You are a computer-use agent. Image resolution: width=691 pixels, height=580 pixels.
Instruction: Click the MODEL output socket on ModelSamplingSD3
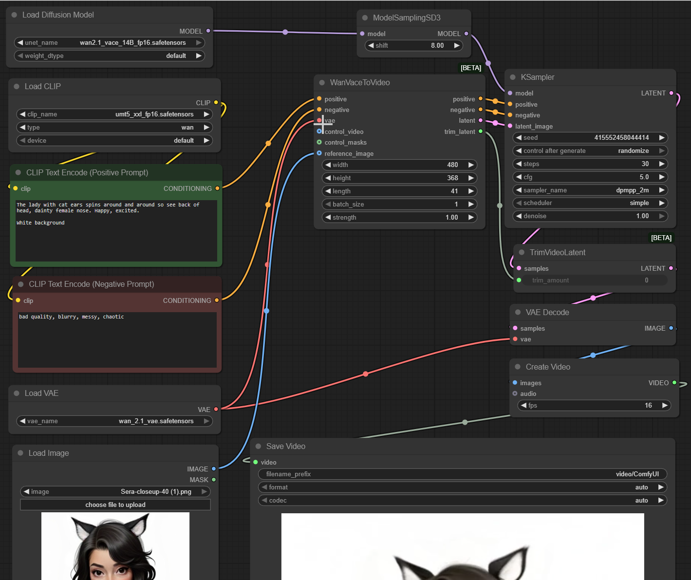tap(466, 34)
